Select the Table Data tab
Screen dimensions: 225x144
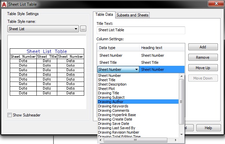(104, 15)
